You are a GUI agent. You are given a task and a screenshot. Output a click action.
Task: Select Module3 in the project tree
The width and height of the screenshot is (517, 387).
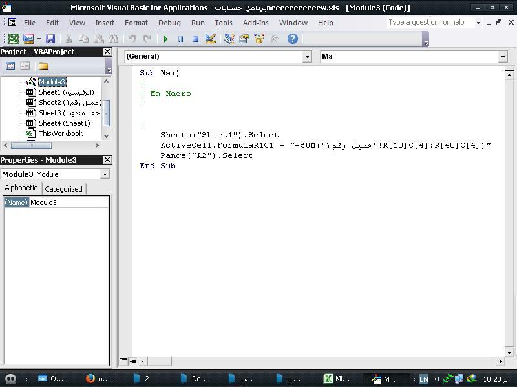click(52, 82)
